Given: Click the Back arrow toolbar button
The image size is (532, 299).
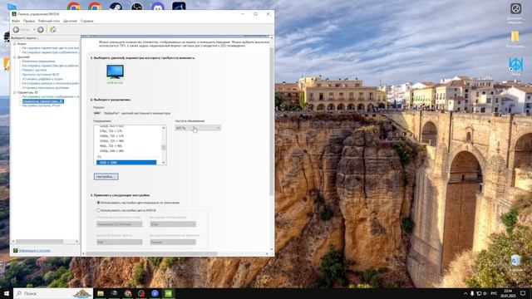Looking at the screenshot, I should coord(16,30).
